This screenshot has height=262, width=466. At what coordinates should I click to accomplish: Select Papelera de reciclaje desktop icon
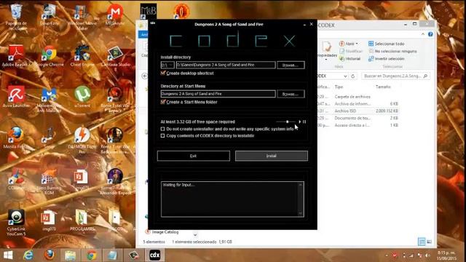[16, 17]
